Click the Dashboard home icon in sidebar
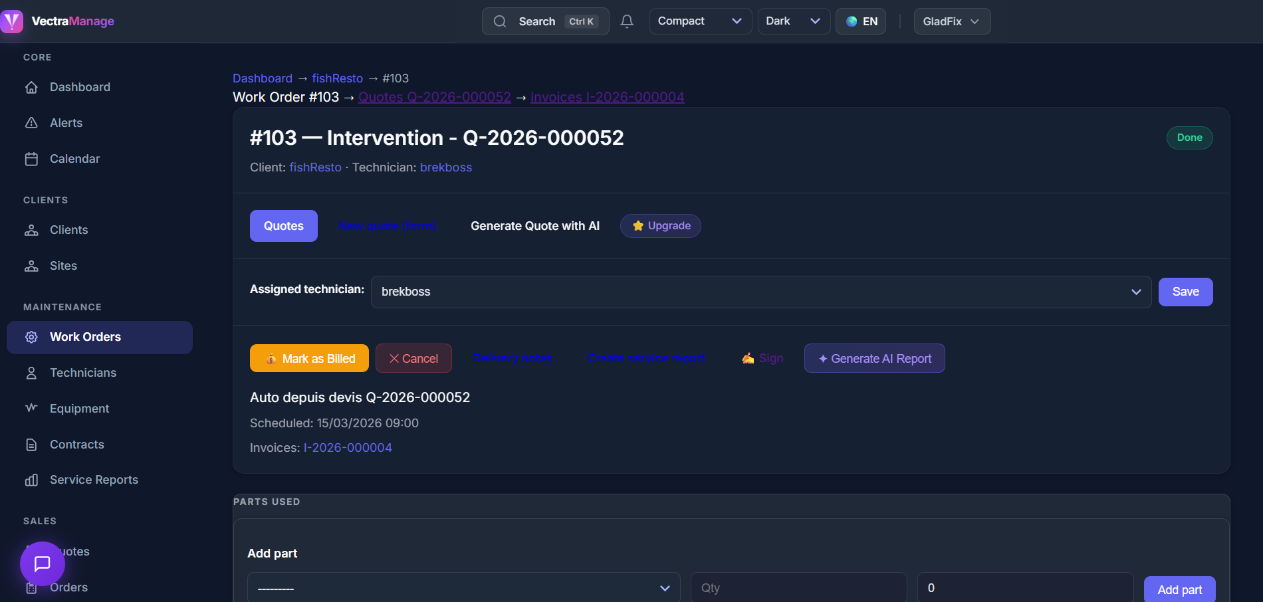Image resolution: width=1263 pixels, height=602 pixels. tap(31, 87)
